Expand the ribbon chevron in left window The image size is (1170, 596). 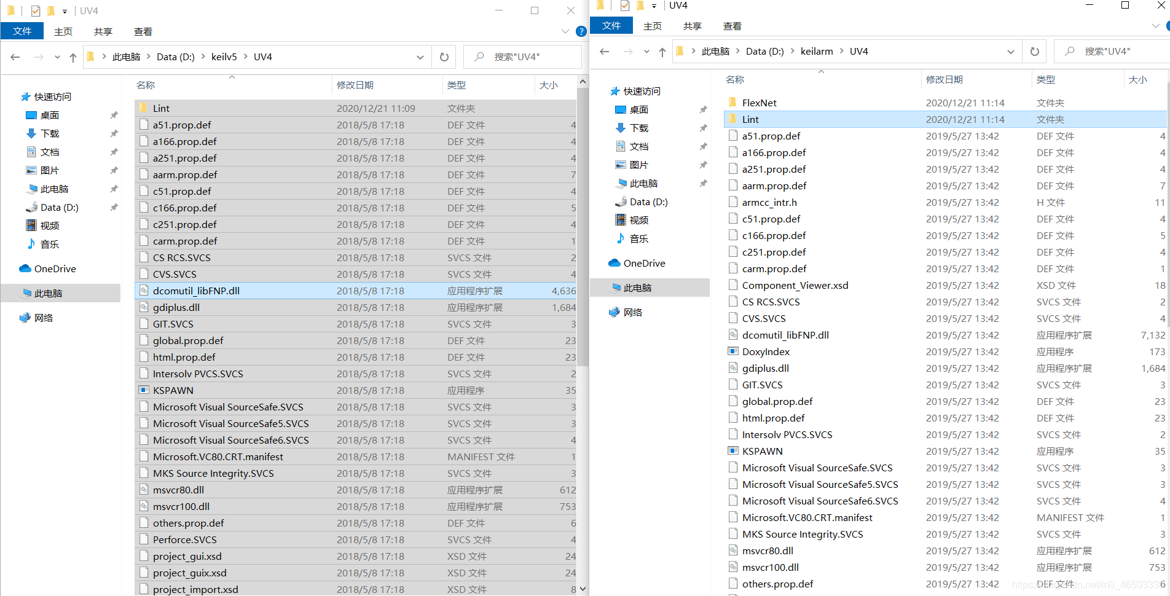point(565,31)
